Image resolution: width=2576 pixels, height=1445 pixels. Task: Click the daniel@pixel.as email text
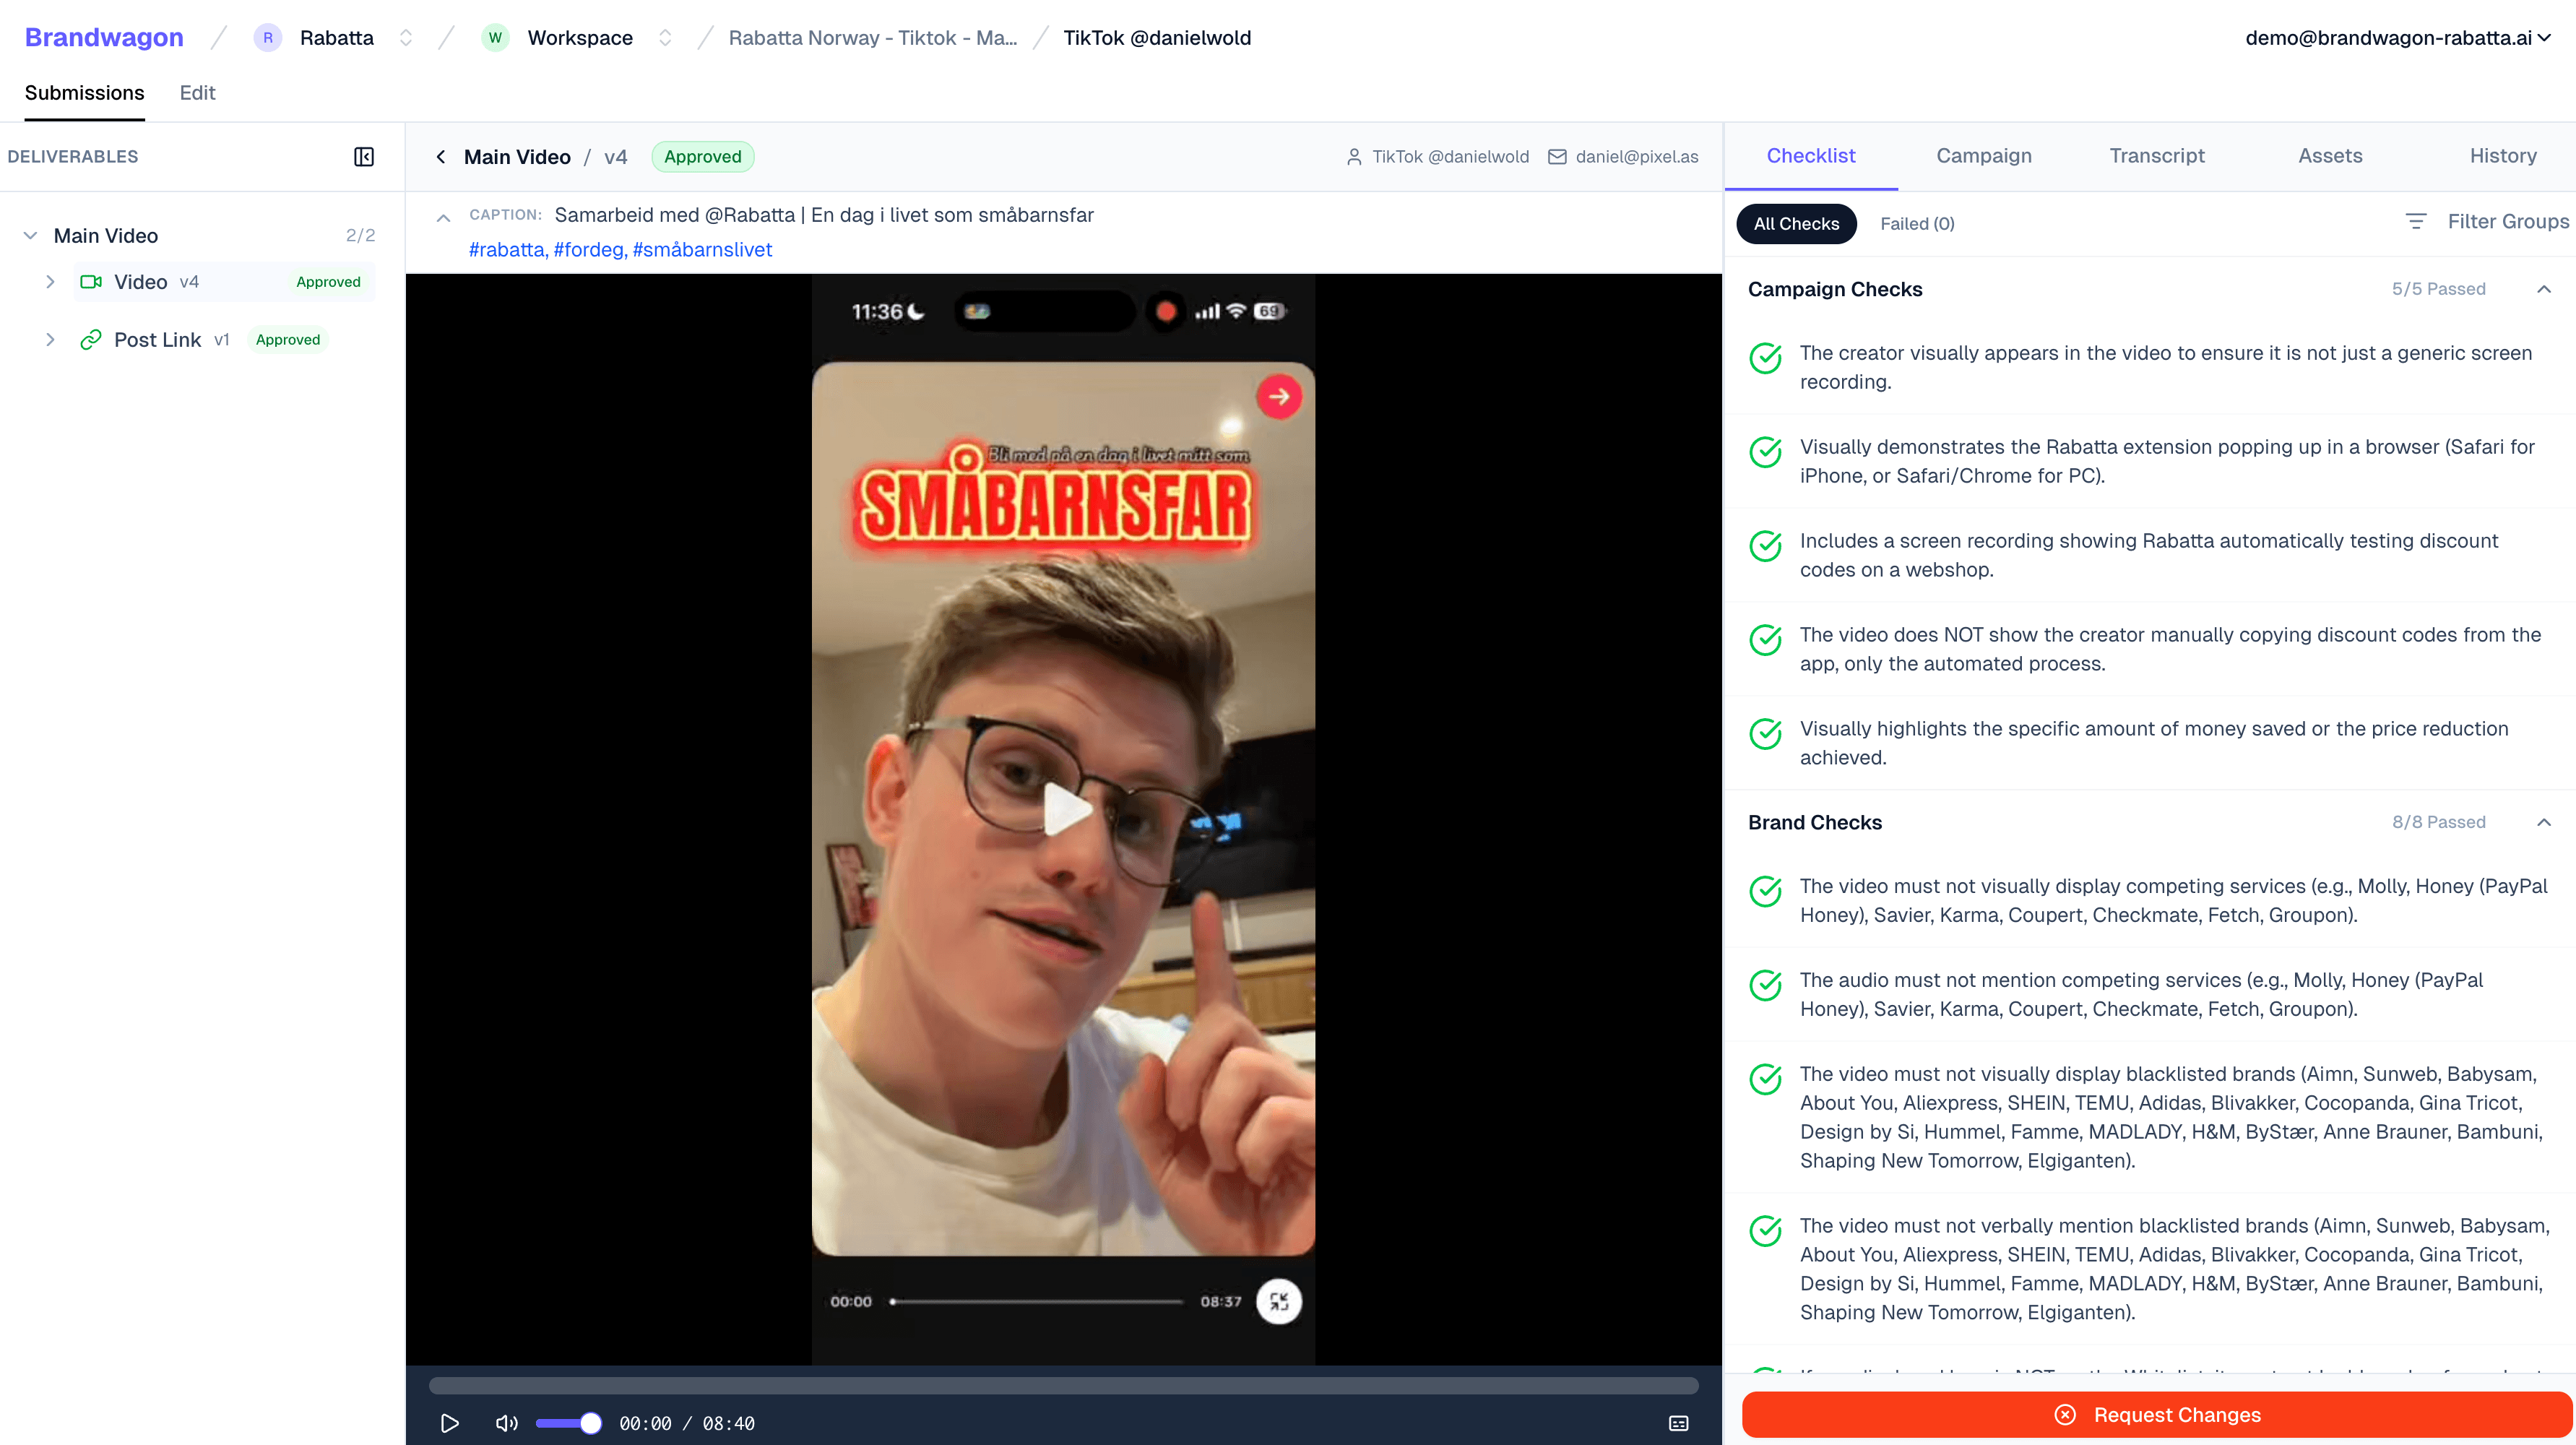(x=1637, y=157)
